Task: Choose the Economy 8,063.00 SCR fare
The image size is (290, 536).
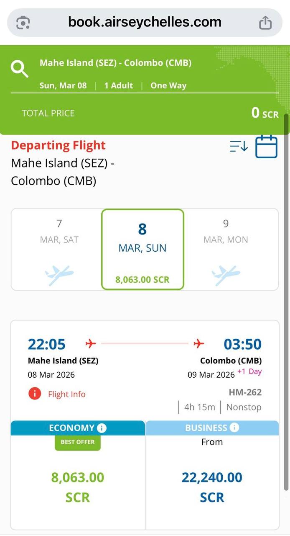Action: click(78, 487)
